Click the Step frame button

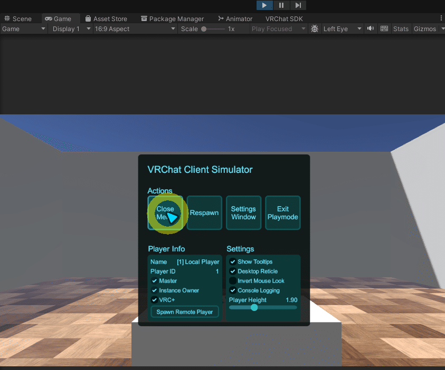pos(298,5)
